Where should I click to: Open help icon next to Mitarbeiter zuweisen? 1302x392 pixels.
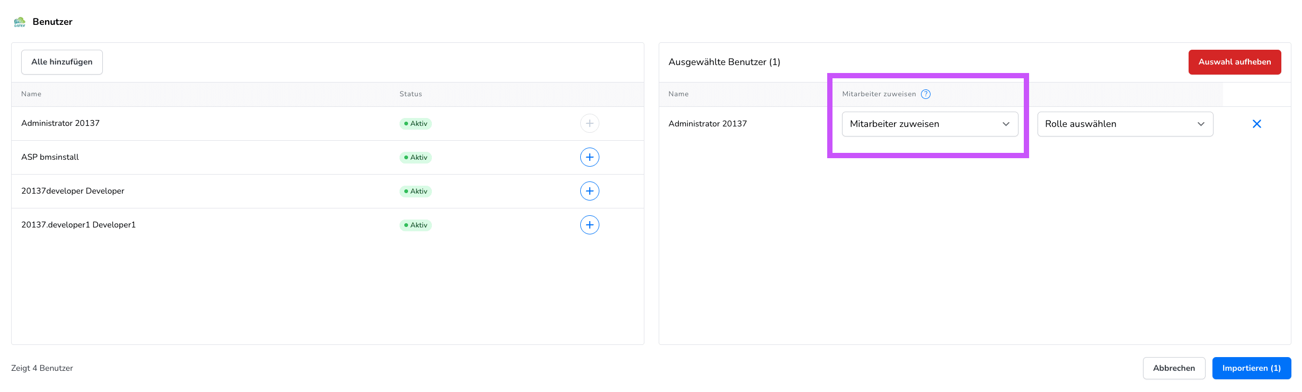(x=925, y=94)
